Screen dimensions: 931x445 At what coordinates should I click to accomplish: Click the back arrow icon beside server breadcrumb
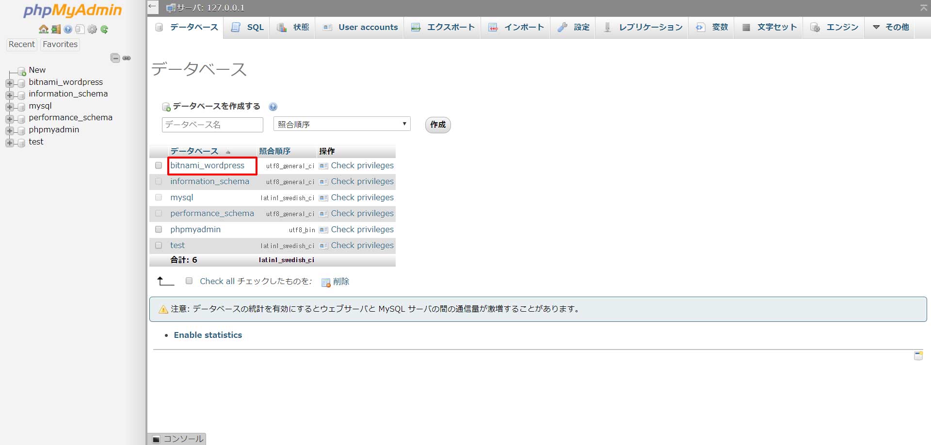pyautogui.click(x=153, y=7)
